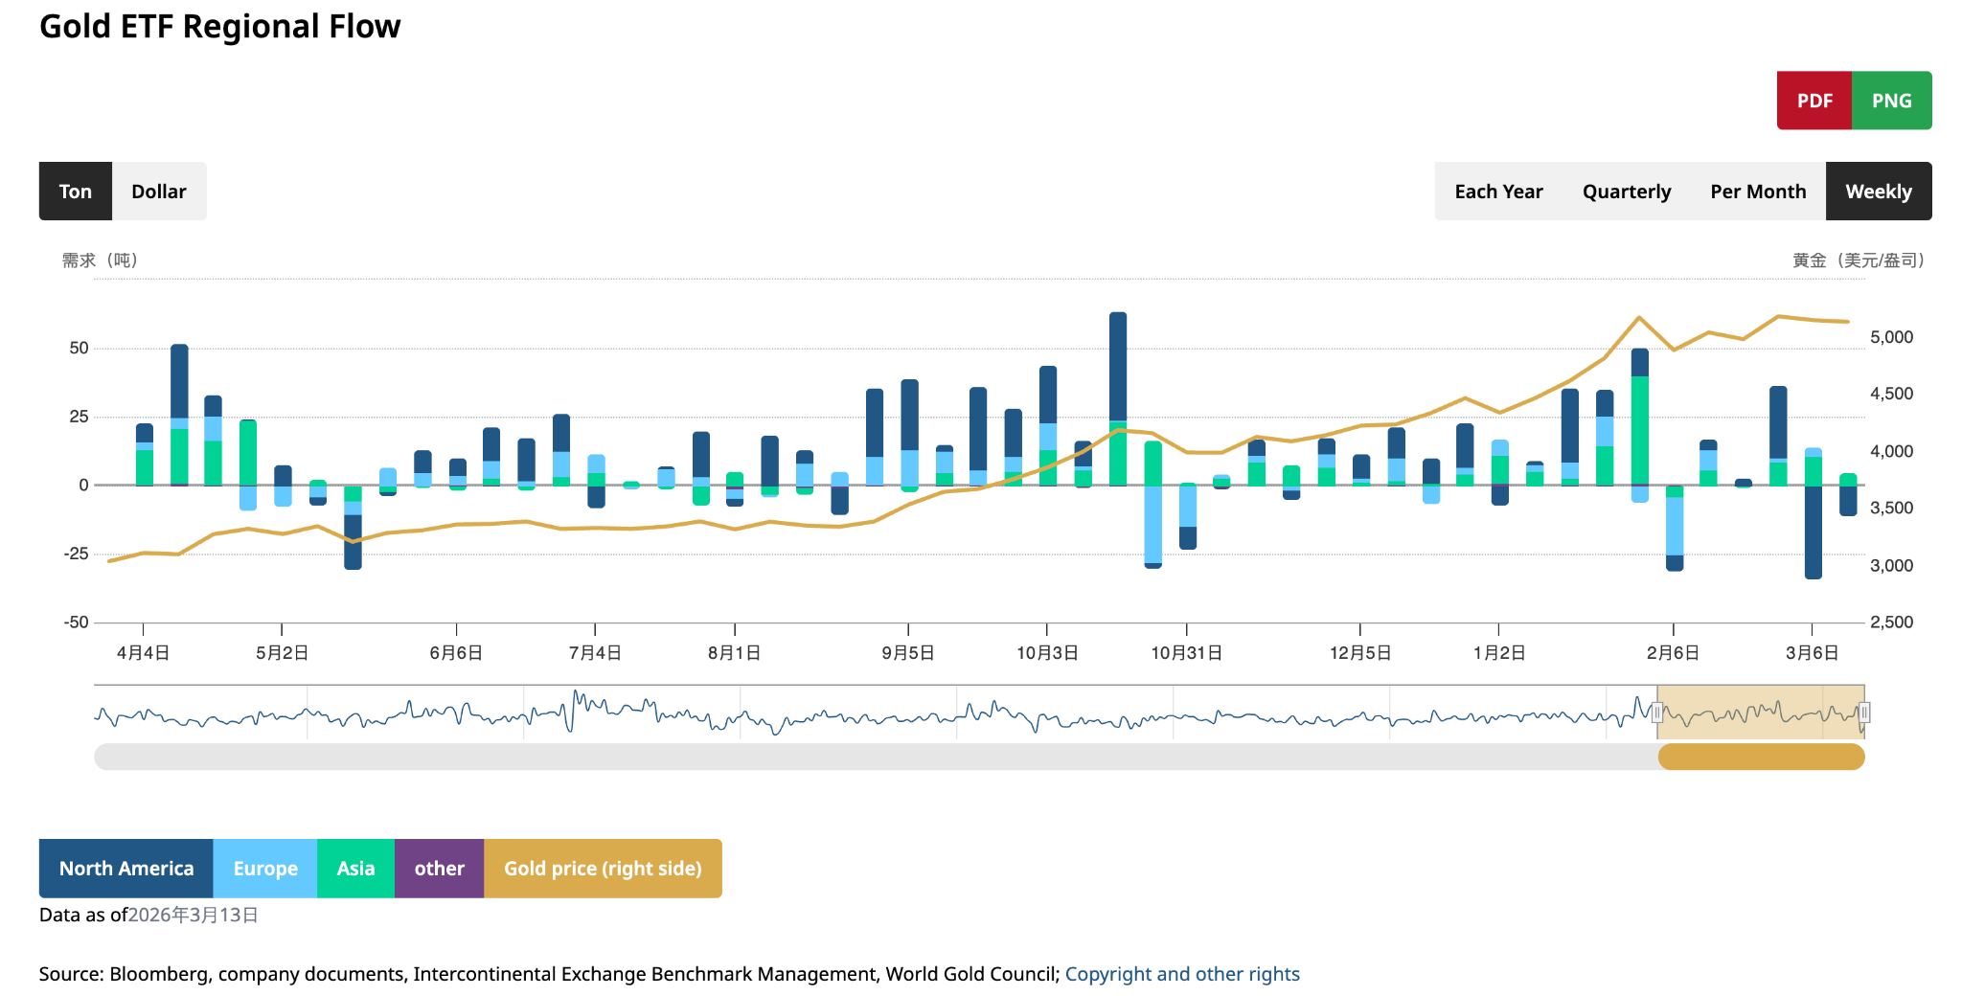This screenshot has height=996, width=1962.
Task: Click the green PNG export button
Action: click(1890, 101)
